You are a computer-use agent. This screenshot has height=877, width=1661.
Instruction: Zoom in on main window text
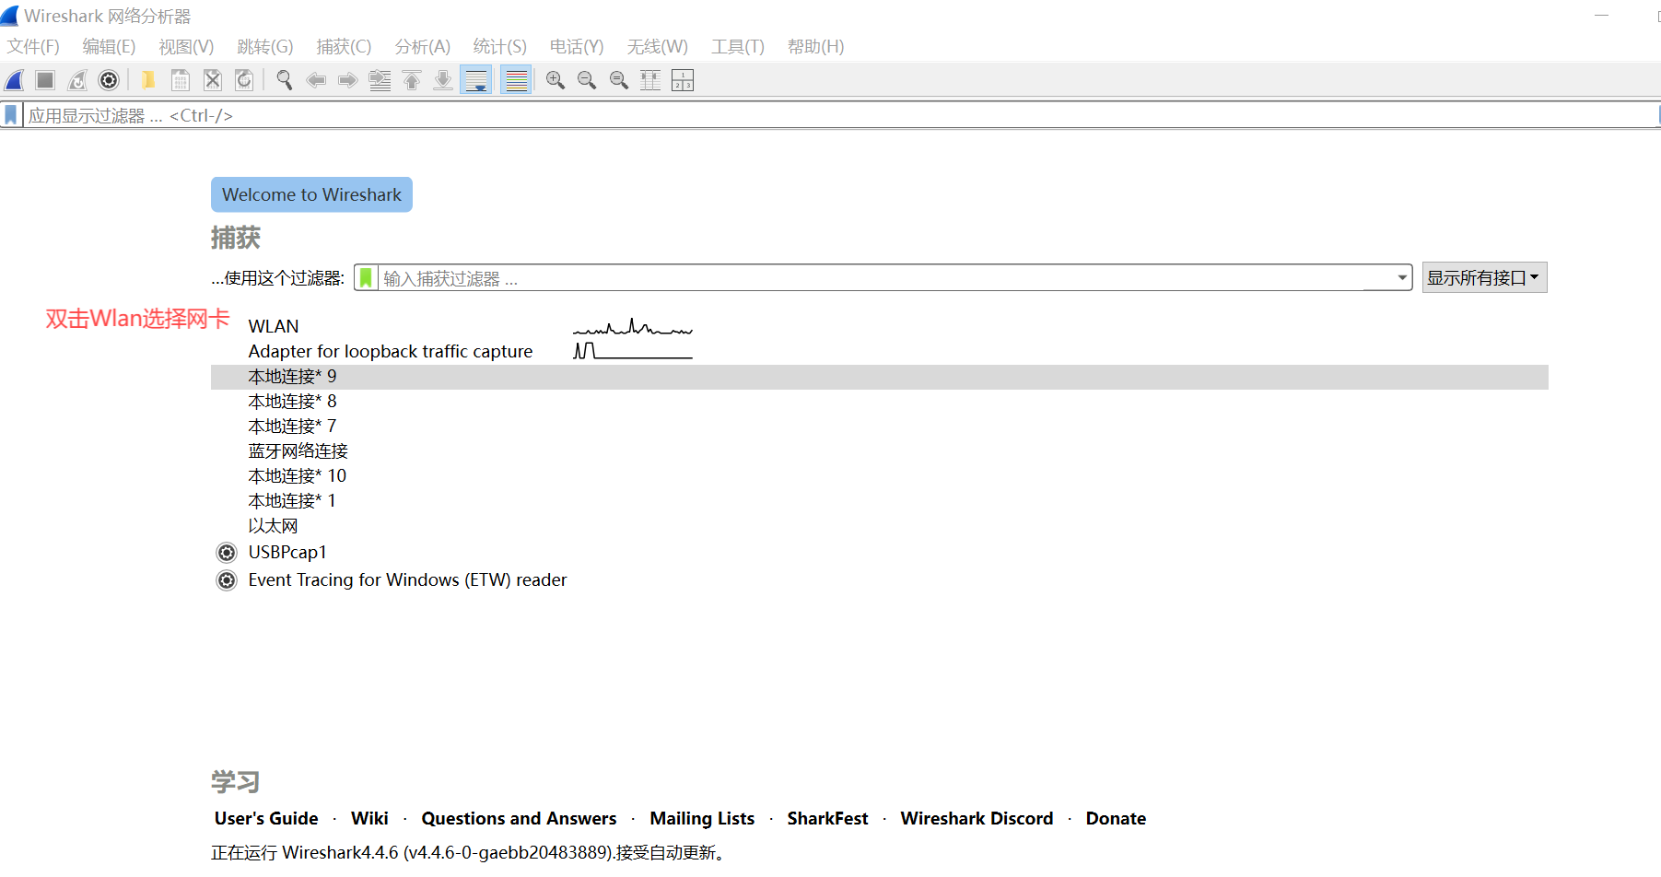click(556, 80)
